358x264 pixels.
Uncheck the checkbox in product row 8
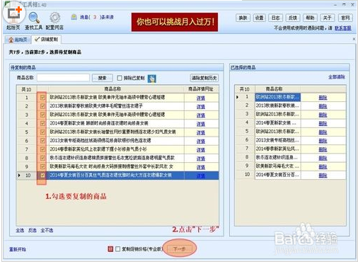click(42, 158)
